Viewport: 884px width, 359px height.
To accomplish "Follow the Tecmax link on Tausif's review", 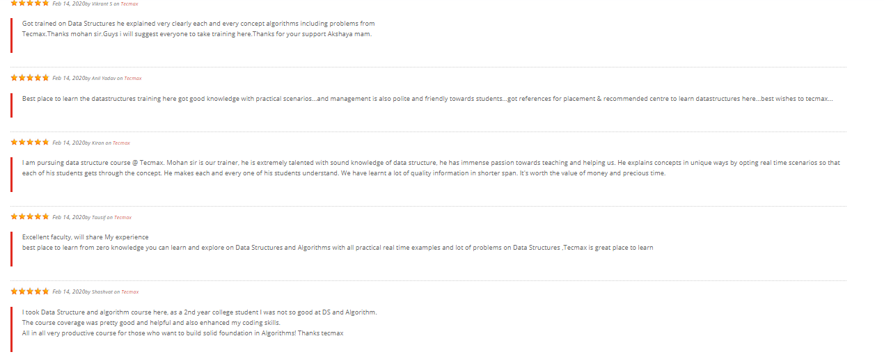I will coord(123,218).
